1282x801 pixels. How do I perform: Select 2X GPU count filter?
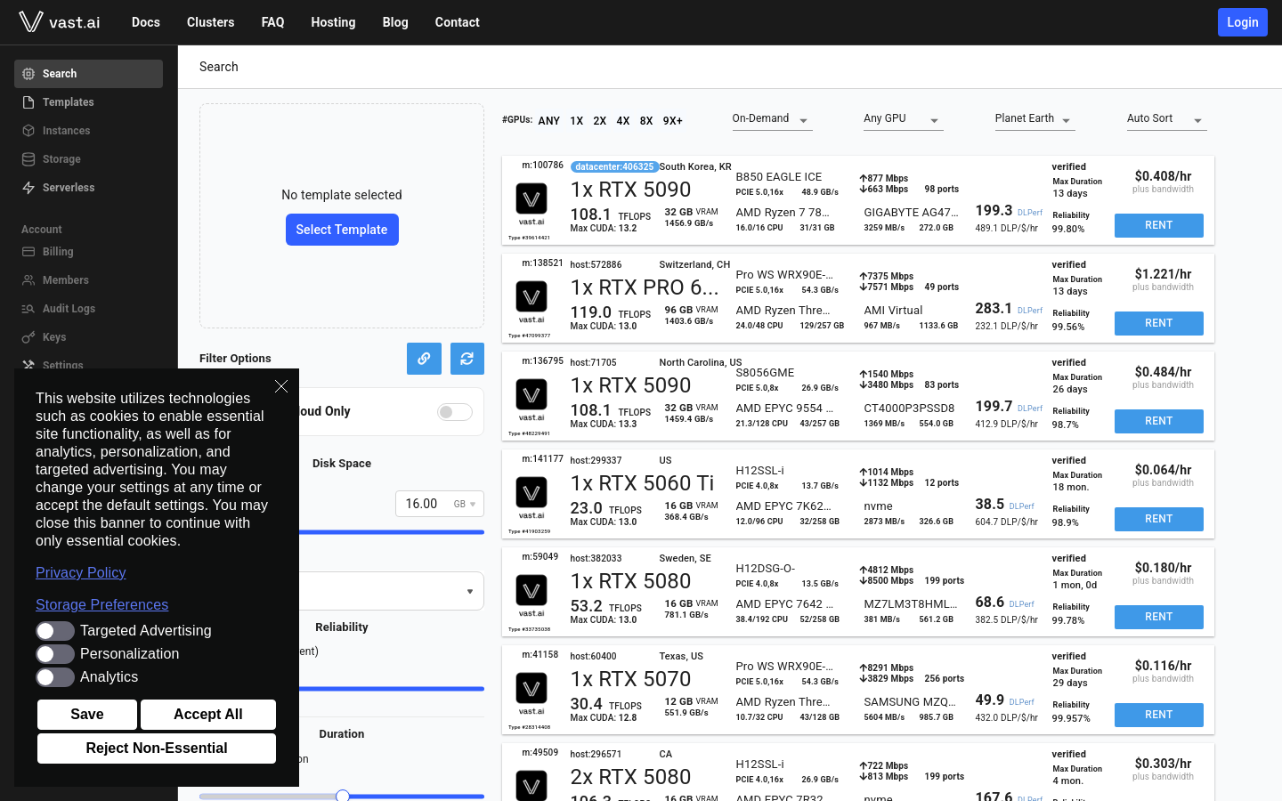tap(600, 121)
